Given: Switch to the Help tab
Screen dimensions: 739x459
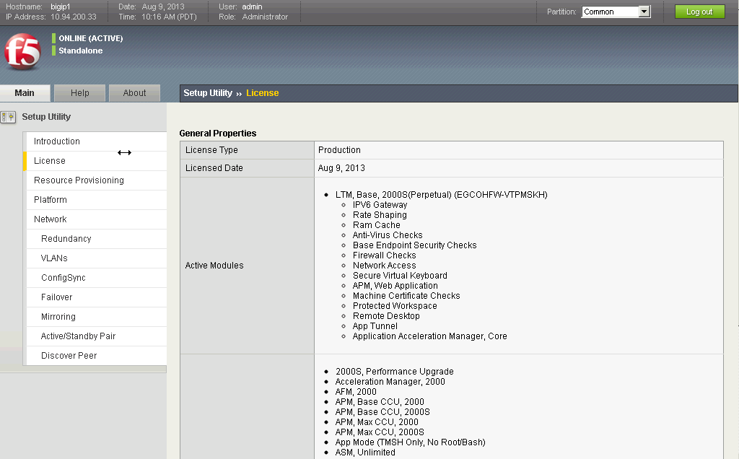Looking at the screenshot, I should pos(79,92).
